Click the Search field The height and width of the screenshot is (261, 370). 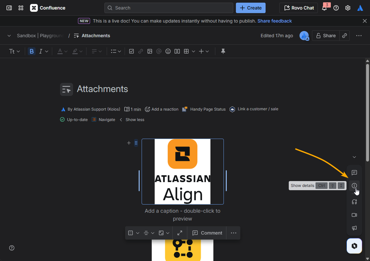pos(169,8)
